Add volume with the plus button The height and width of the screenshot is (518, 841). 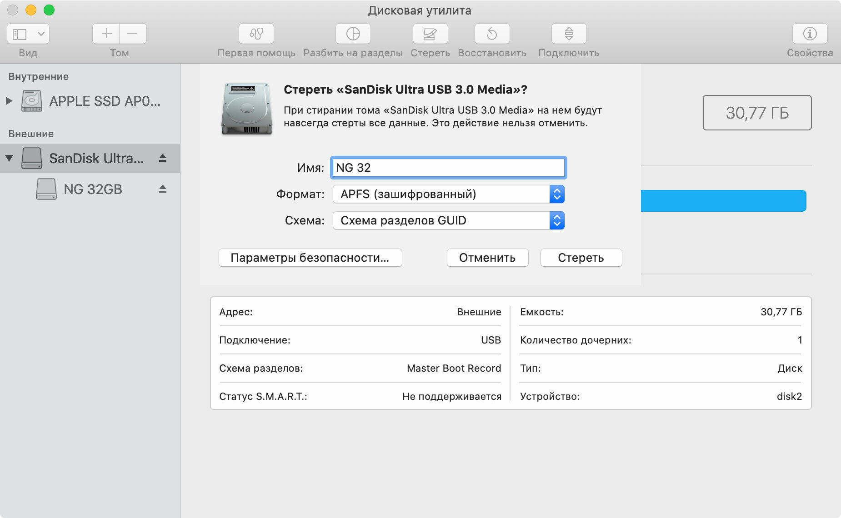pos(106,34)
